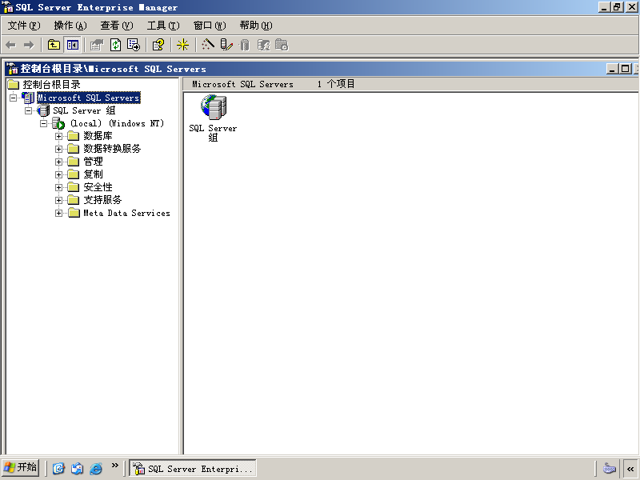Click the Outlook Express quick launch icon
The width and height of the screenshot is (640, 480).
click(77, 468)
